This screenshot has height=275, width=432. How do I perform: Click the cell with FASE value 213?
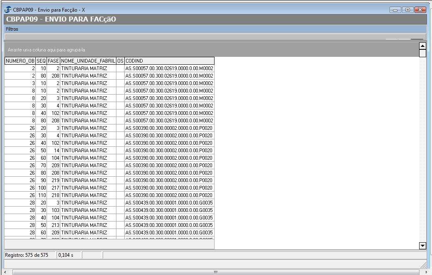tap(54, 225)
